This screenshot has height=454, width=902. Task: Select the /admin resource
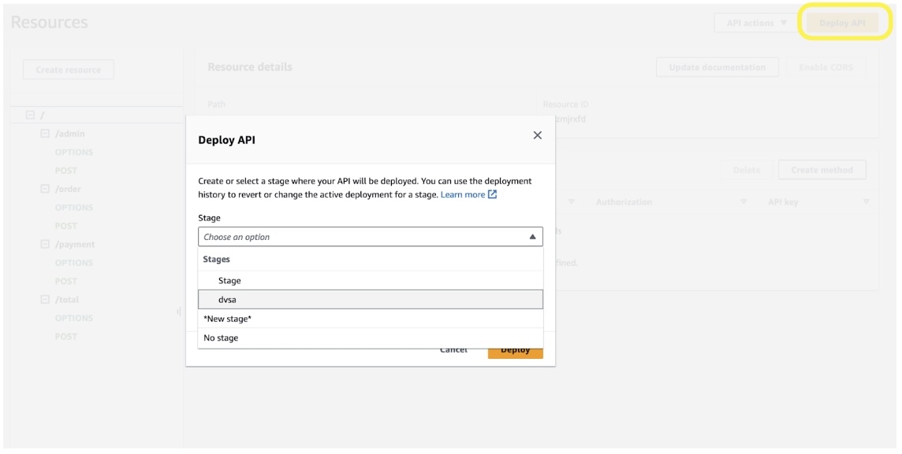[x=69, y=134]
